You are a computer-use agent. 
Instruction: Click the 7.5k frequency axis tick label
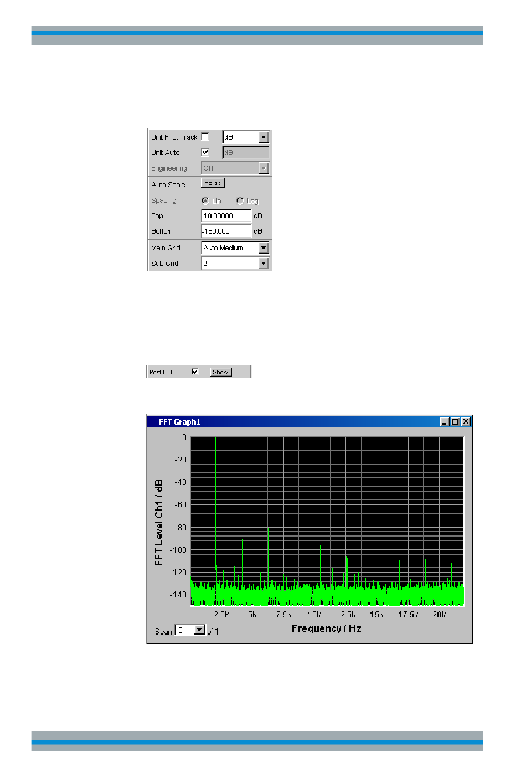click(283, 615)
